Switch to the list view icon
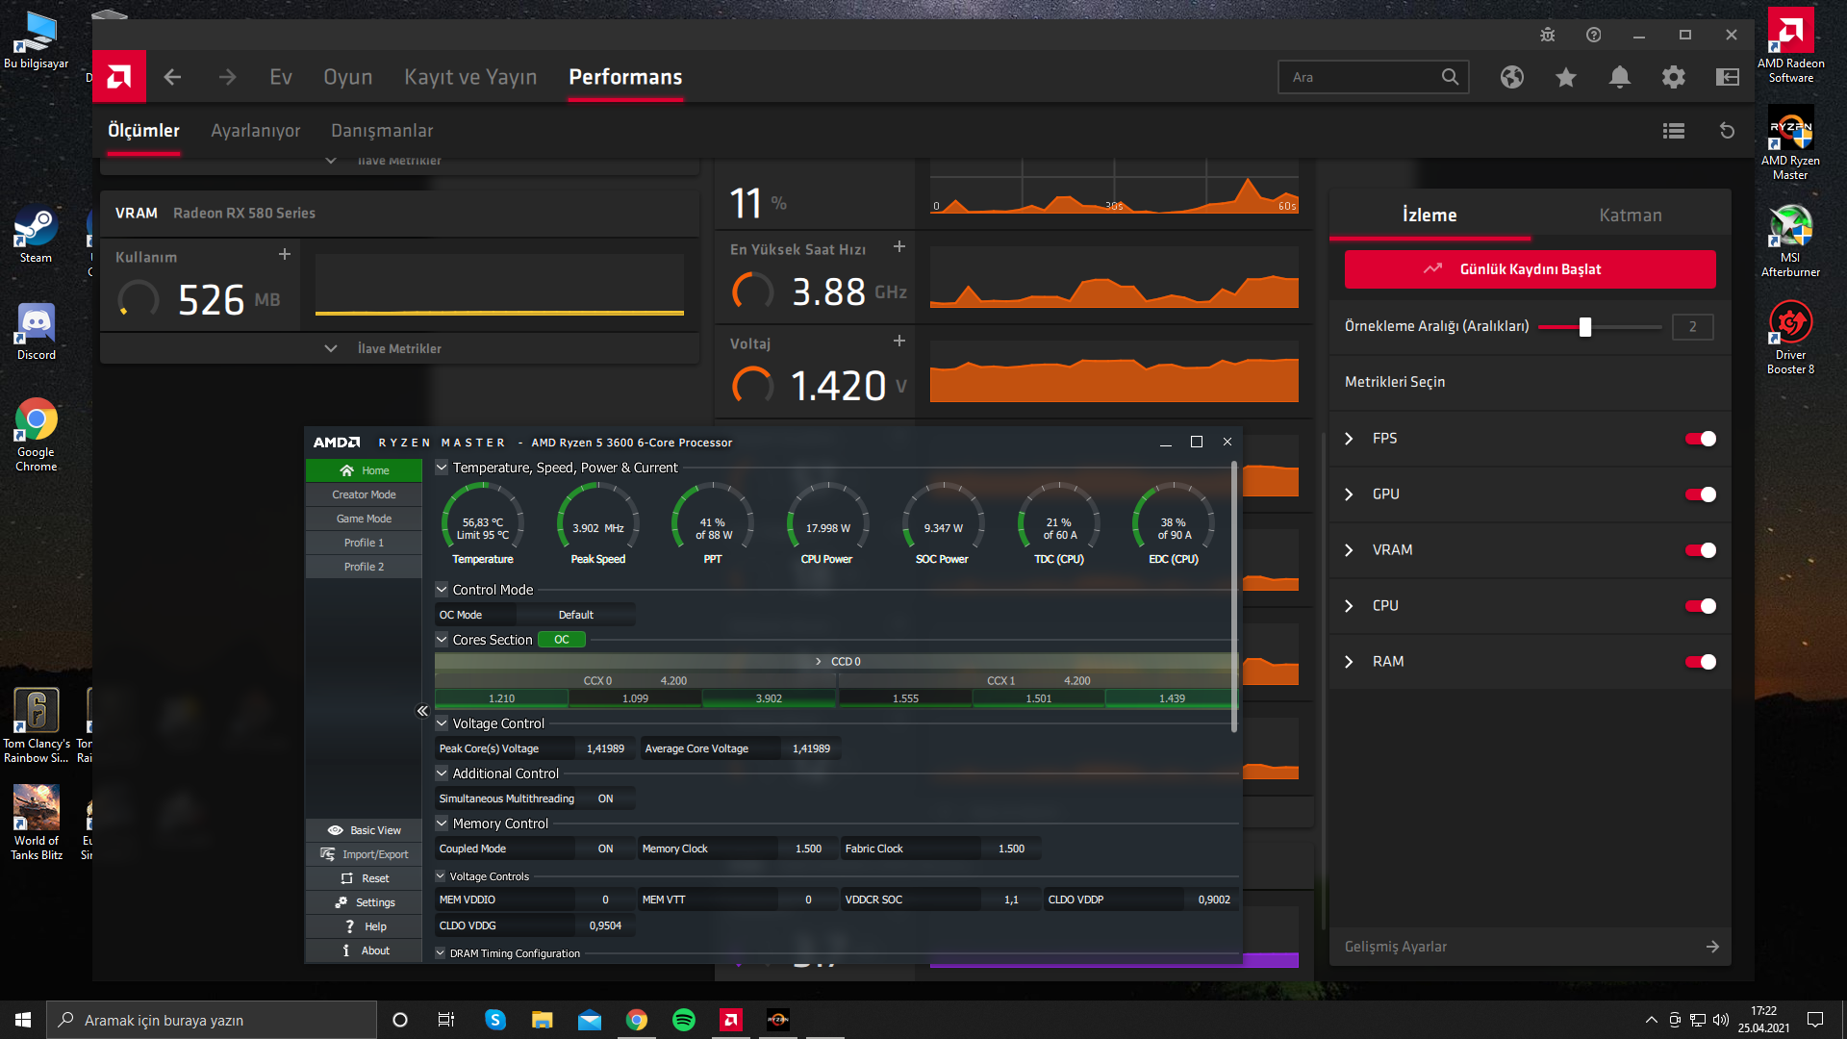The image size is (1847, 1039). point(1674,131)
